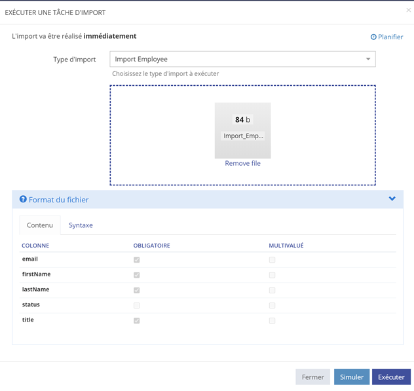The height and width of the screenshot is (391, 414).
Task: Close the import dialog with X
Action: pyautogui.click(x=409, y=10)
